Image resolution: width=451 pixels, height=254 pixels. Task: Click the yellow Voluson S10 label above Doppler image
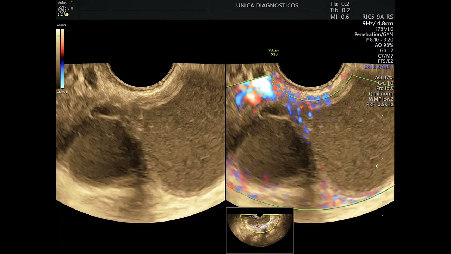click(x=274, y=52)
